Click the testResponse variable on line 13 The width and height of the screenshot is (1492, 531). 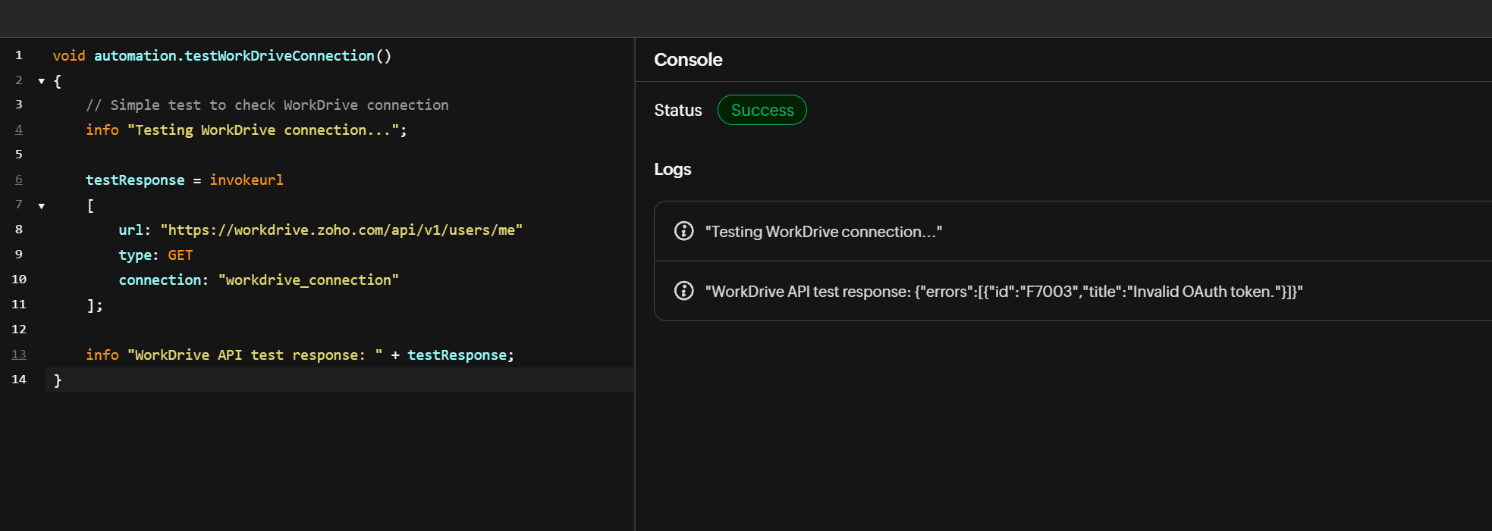click(457, 355)
